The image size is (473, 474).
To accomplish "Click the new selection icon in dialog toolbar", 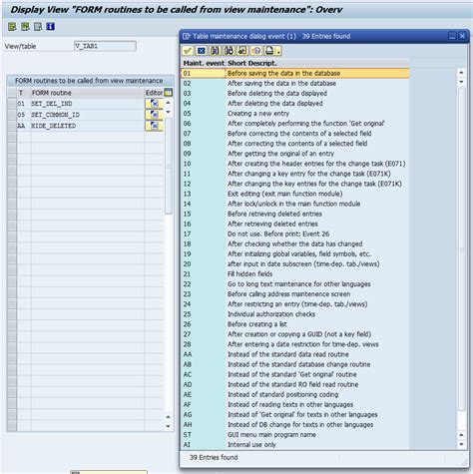I will [x=242, y=51].
